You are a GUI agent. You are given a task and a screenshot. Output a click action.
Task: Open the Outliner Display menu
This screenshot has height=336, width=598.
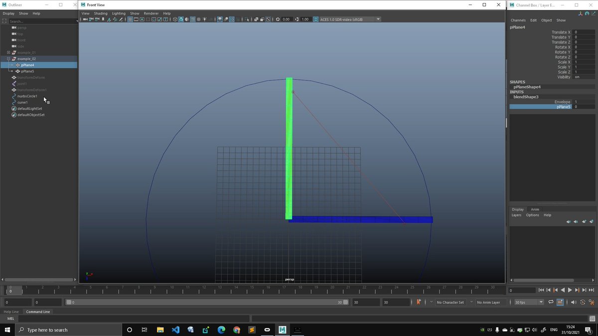(8, 13)
